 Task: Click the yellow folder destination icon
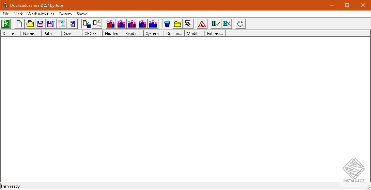(178, 24)
